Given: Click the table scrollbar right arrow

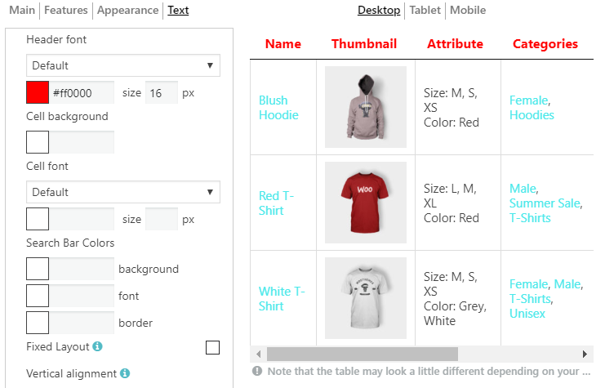Looking at the screenshot, I should (x=585, y=354).
